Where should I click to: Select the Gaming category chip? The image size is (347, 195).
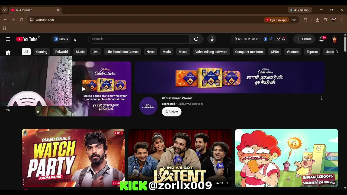point(42,52)
